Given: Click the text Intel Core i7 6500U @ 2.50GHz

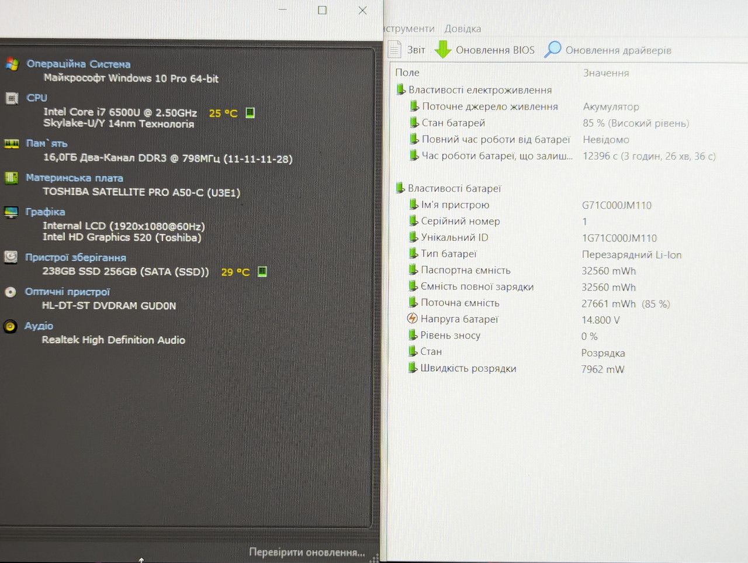Looking at the screenshot, I should [x=120, y=112].
